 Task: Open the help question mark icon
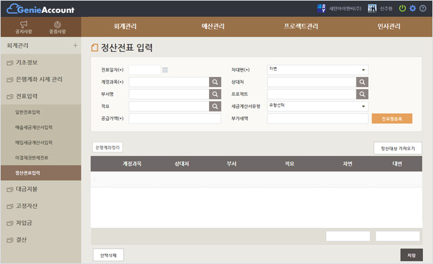[x=423, y=9]
